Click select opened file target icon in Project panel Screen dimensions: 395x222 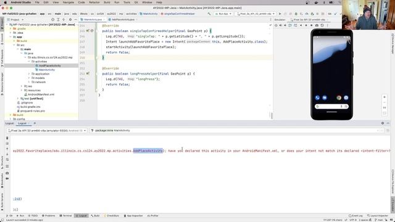[x=52, y=20]
